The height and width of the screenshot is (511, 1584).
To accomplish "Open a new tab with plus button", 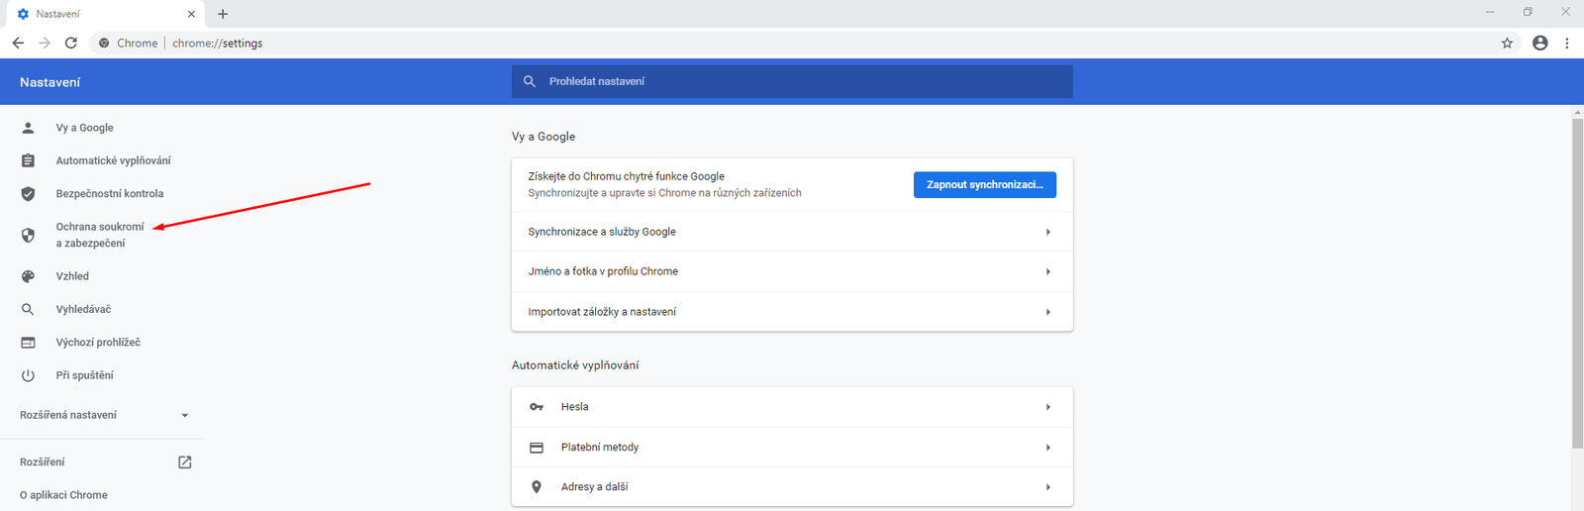I will [223, 14].
